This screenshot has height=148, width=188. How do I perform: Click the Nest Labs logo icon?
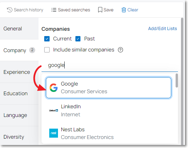pos(54,133)
